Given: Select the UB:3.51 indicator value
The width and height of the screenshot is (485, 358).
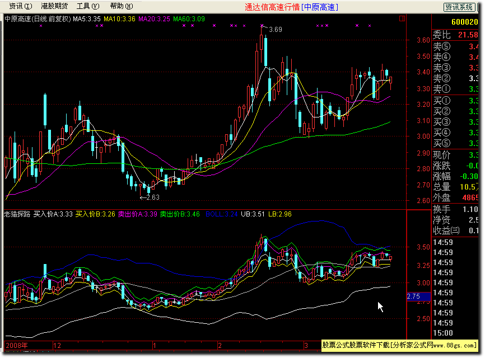Looking at the screenshot, I should tap(253, 214).
